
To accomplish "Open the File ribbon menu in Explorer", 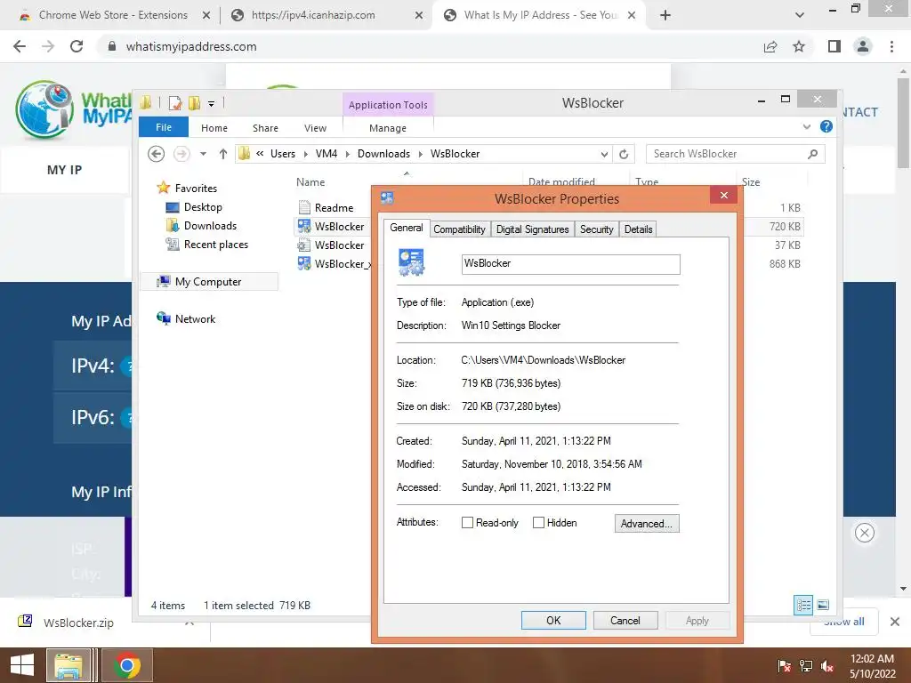I will 164,127.
